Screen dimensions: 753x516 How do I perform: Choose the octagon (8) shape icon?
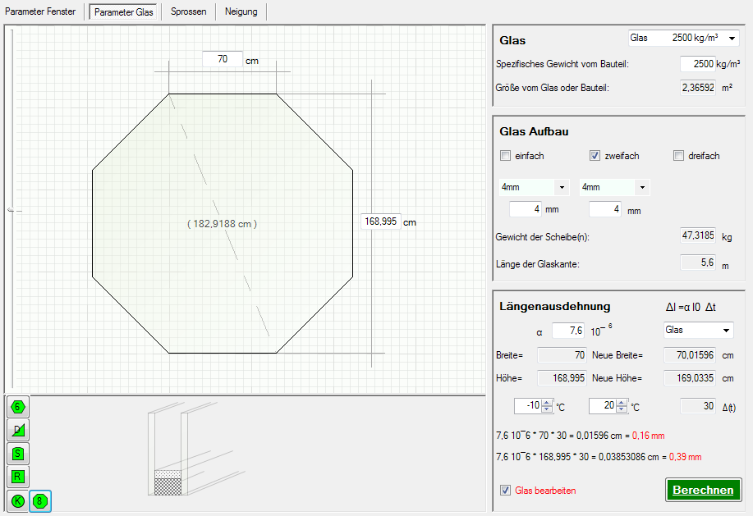(x=39, y=500)
